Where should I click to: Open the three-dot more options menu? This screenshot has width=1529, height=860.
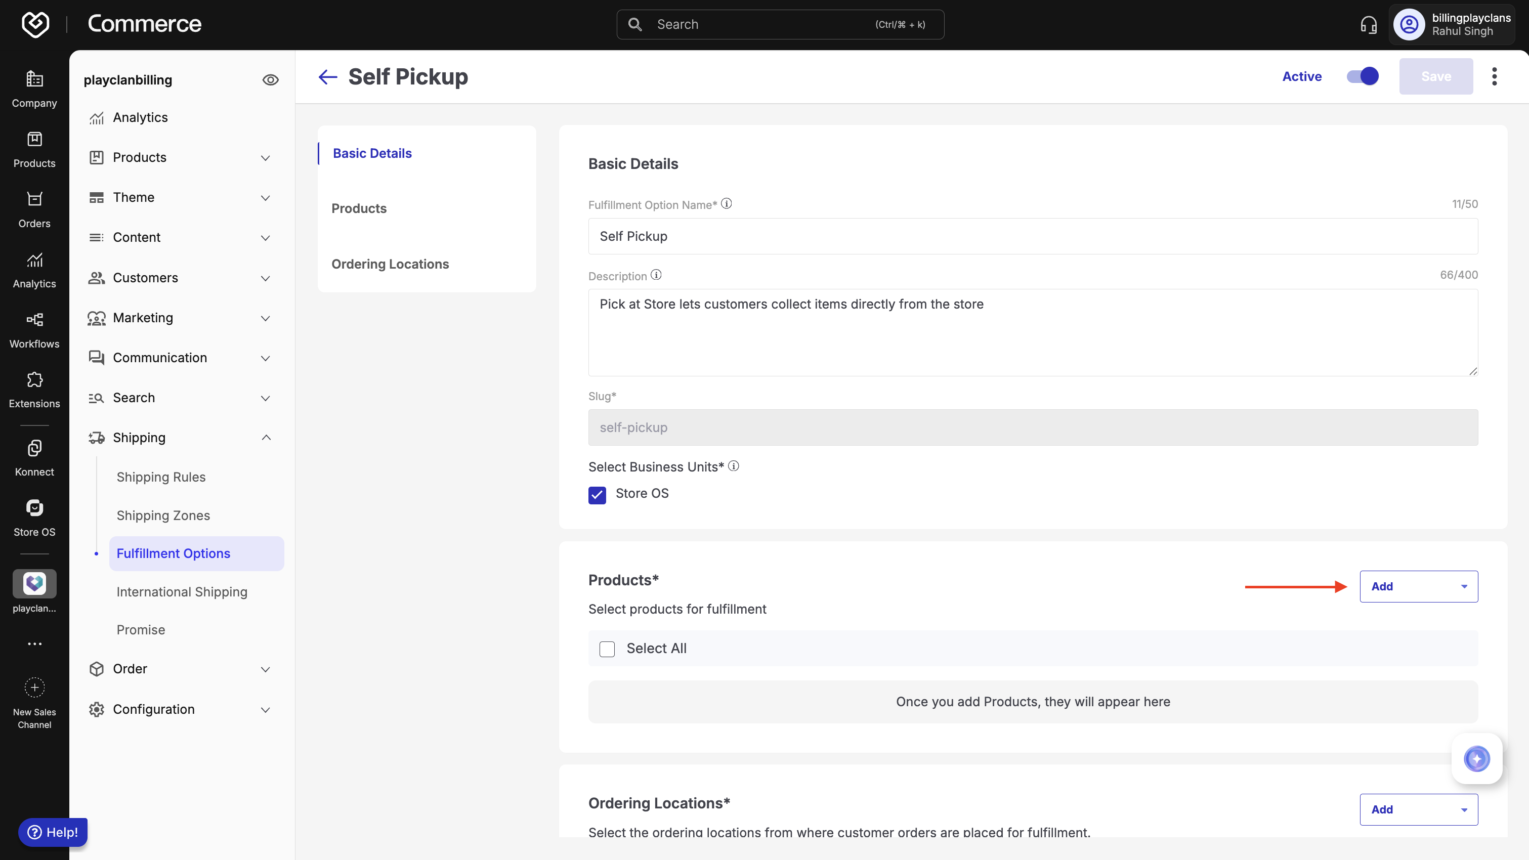pos(1494,76)
